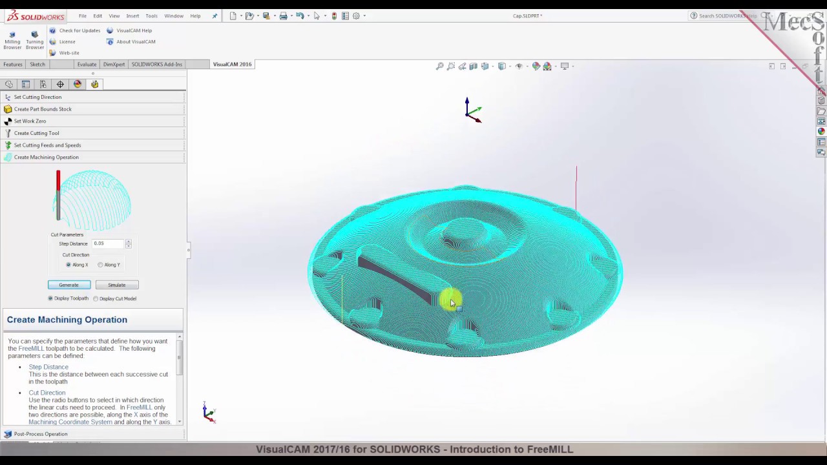This screenshot has height=465, width=827.
Task: Click the Rebuild traffic light icon
Action: point(334,15)
